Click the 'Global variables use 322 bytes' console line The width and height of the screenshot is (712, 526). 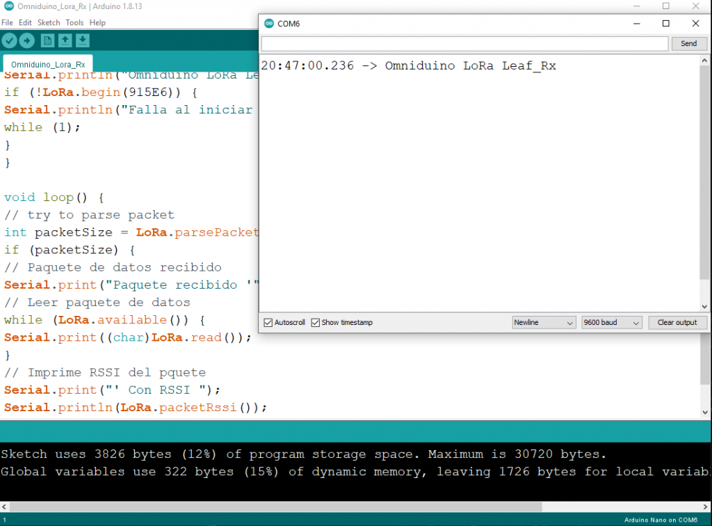coord(355,472)
